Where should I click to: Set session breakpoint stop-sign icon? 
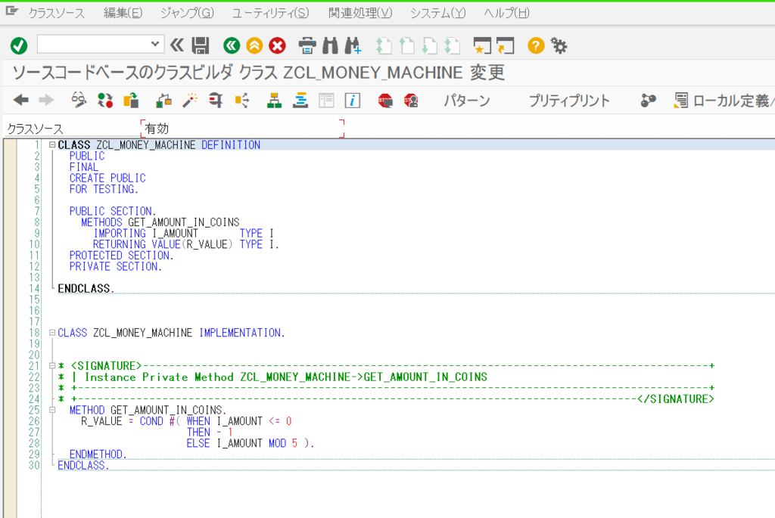tap(385, 101)
